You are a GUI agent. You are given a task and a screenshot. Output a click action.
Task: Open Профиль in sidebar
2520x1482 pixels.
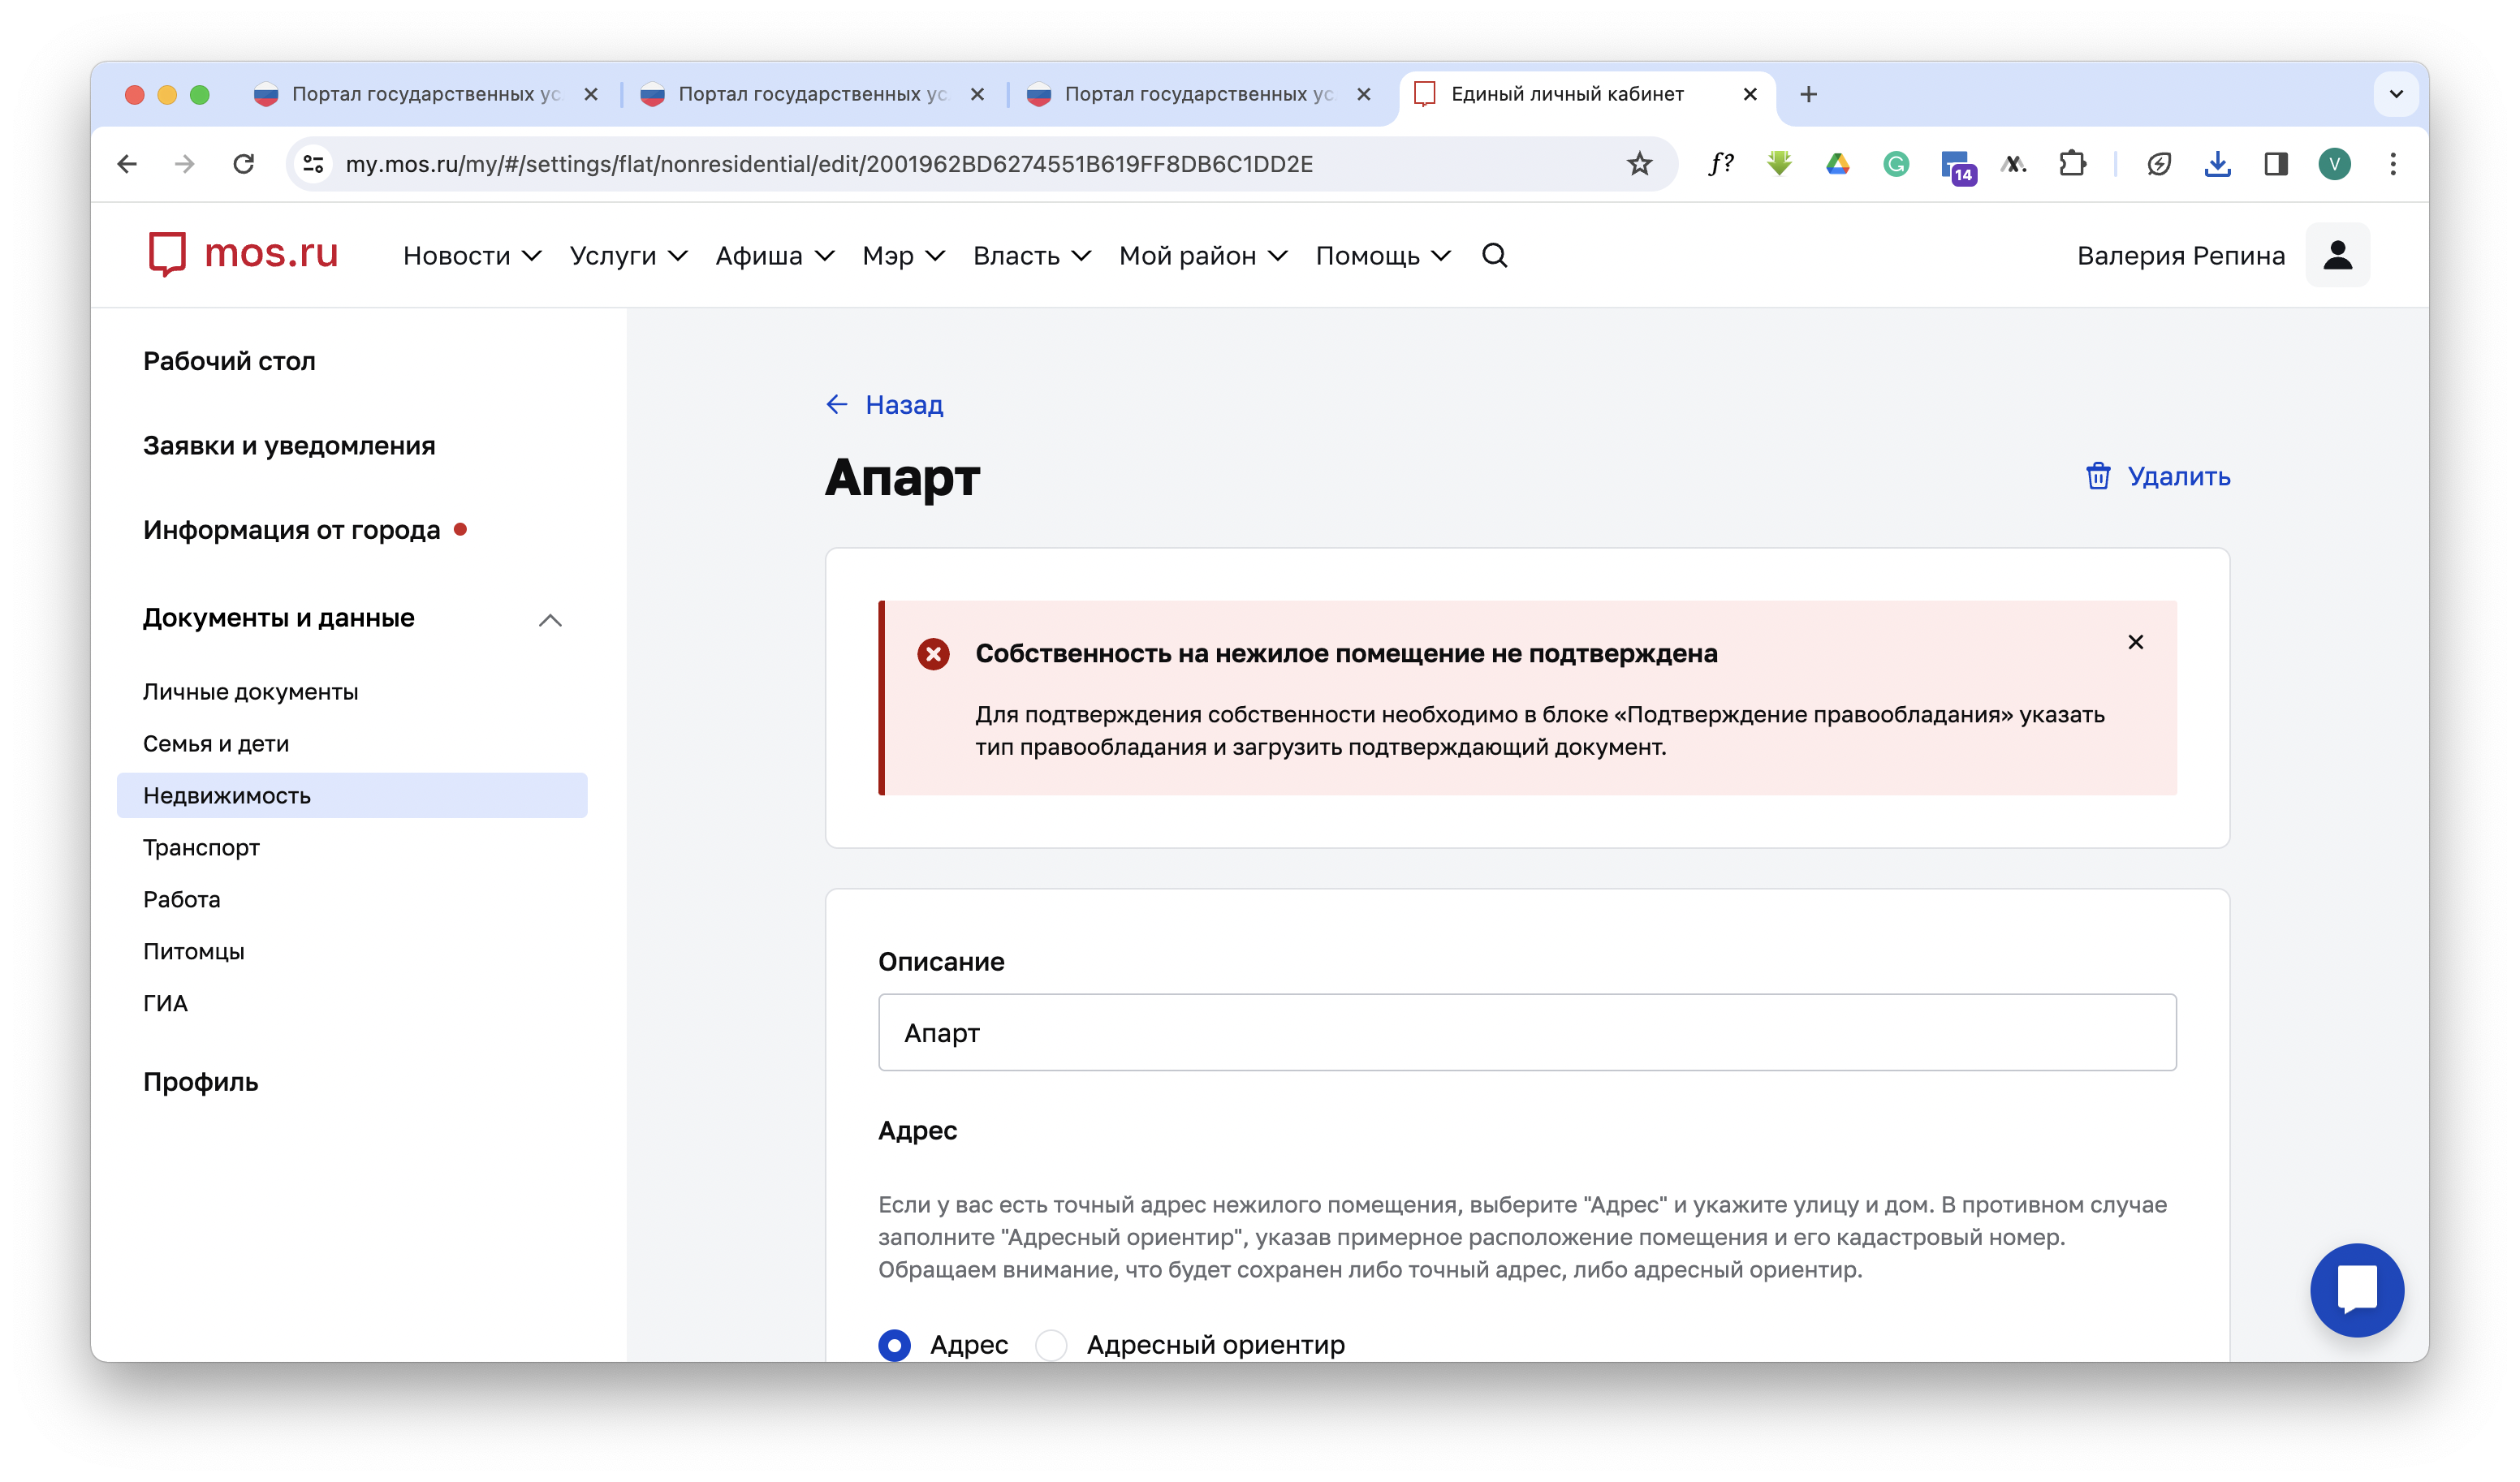click(x=200, y=1081)
